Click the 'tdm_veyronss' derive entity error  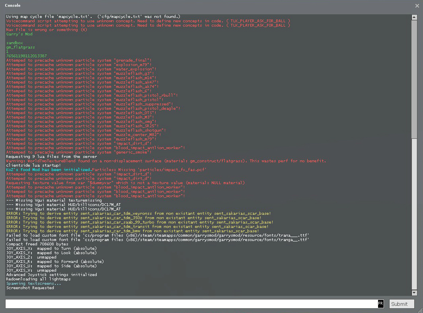(138, 214)
